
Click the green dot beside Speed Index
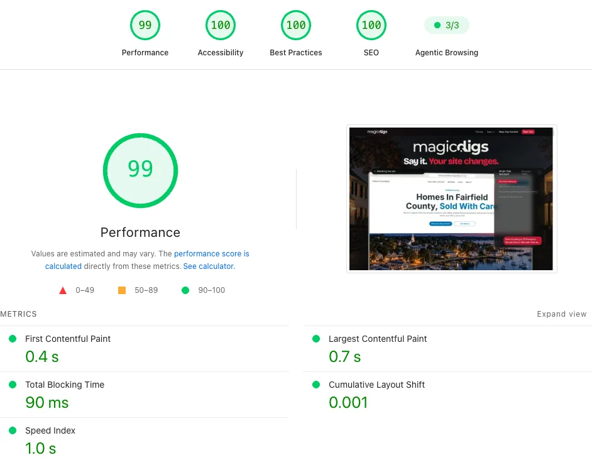point(13,430)
